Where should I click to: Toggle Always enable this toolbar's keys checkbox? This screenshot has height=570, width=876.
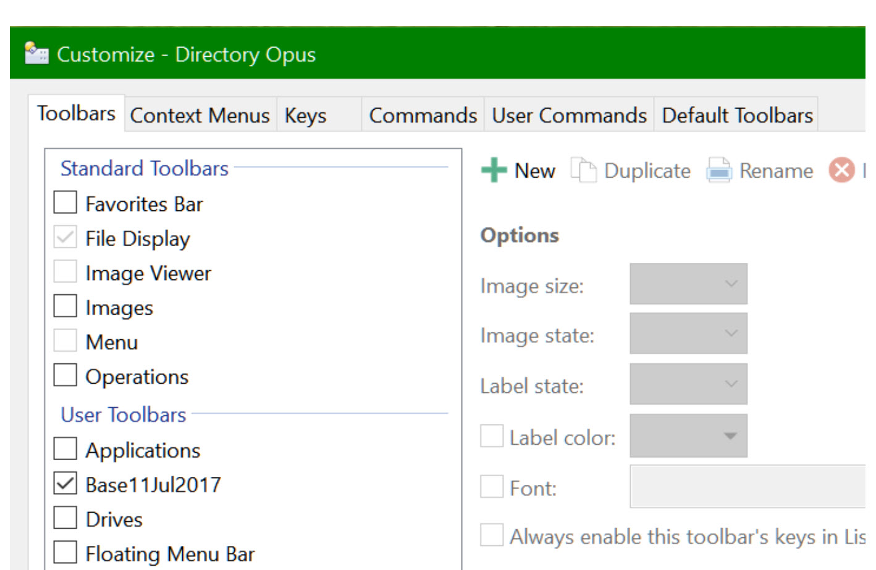(x=492, y=535)
